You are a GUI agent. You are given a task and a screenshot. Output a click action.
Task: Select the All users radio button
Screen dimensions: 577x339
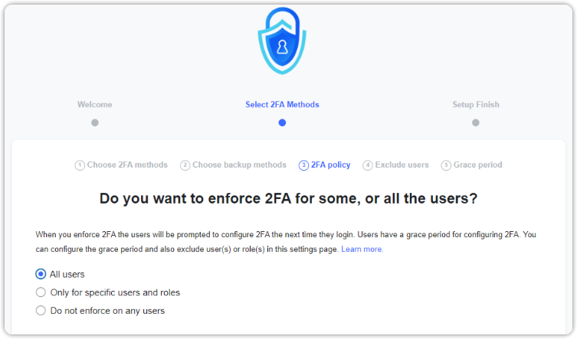[x=41, y=274]
